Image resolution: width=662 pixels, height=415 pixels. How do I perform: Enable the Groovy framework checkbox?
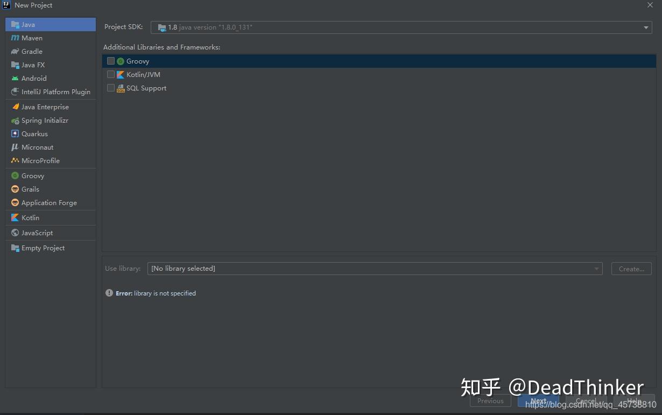coord(111,61)
